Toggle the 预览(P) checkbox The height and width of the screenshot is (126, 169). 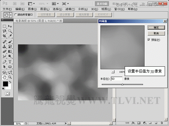click(149, 40)
